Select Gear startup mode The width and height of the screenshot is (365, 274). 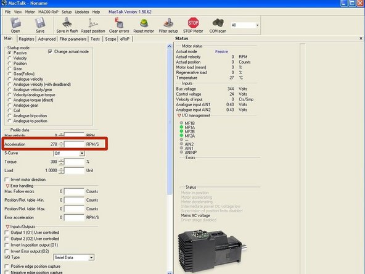[x=9, y=68]
